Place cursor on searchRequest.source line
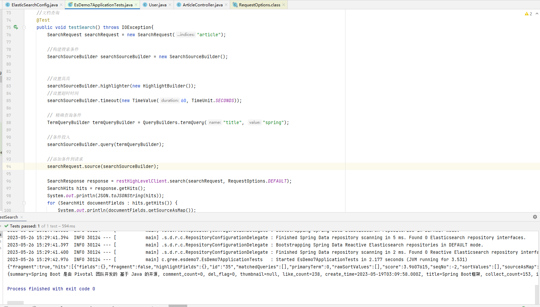This screenshot has height=307, width=540. (x=103, y=166)
